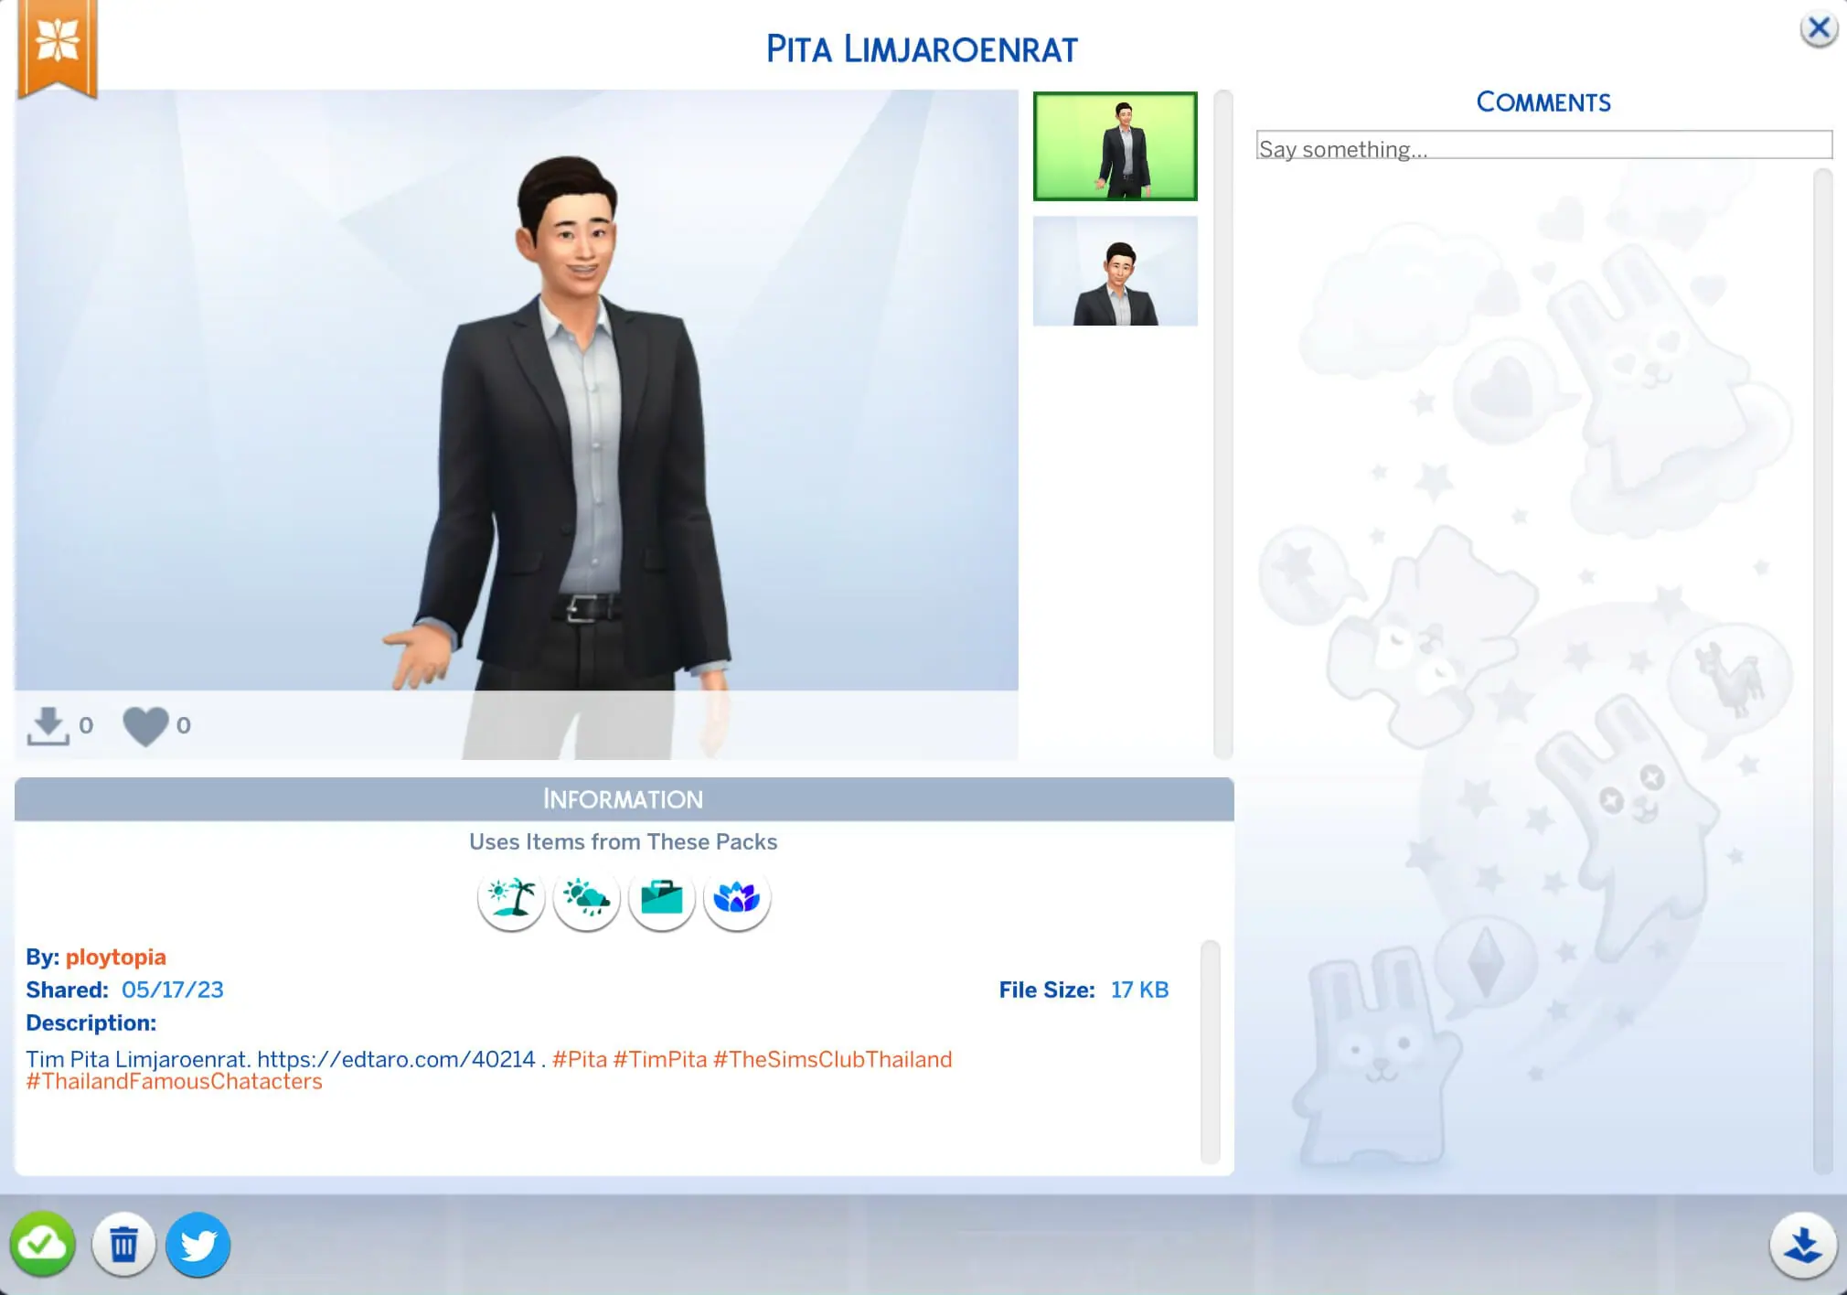The height and width of the screenshot is (1295, 1847).
Task: Delete this Sim with the trash icon
Action: point(123,1244)
